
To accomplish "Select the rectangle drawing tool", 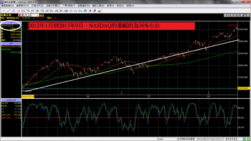I will 23,11.
